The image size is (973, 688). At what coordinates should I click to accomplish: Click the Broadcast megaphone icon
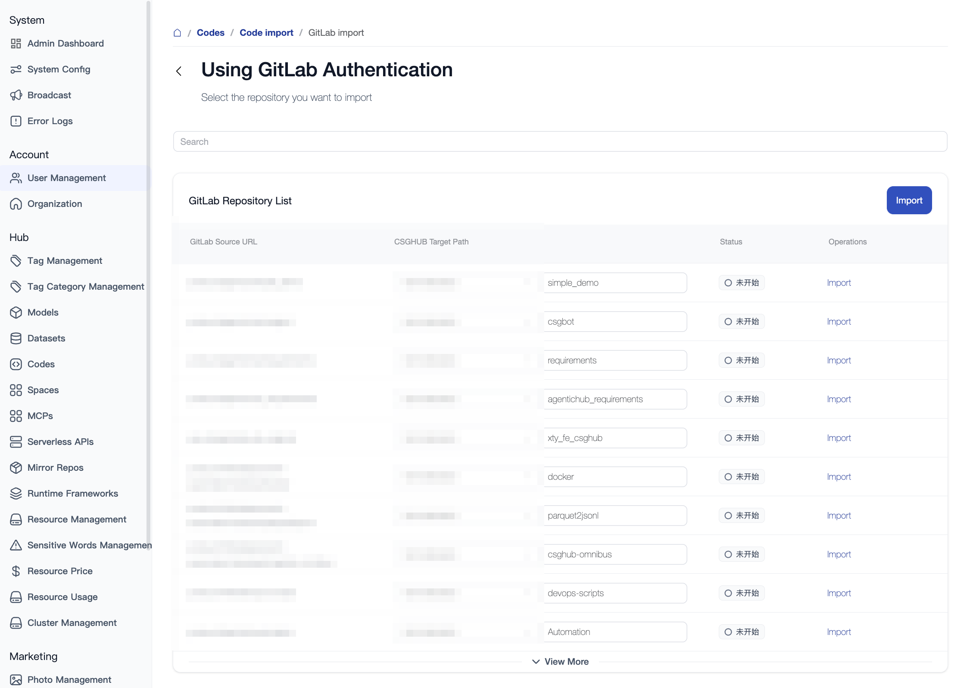click(x=16, y=95)
